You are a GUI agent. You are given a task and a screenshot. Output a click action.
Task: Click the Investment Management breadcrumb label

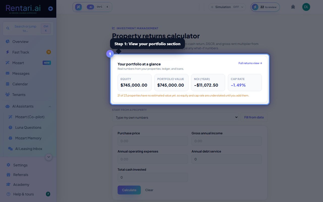(138, 28)
